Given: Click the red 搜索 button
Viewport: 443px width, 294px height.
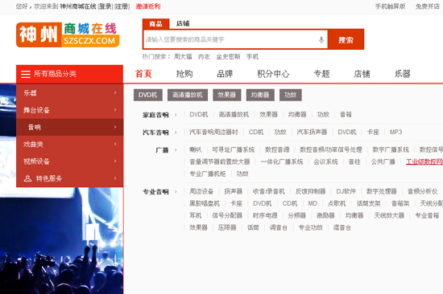Looking at the screenshot, I should click(346, 39).
